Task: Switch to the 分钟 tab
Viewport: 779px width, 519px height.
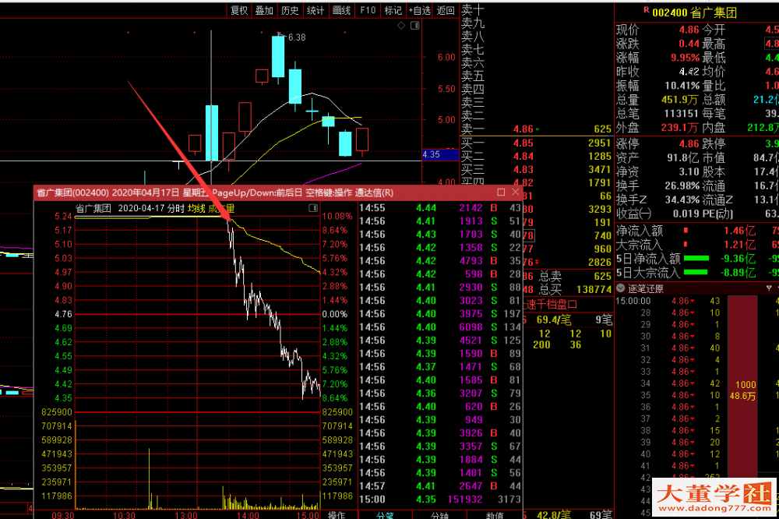Action: click(439, 514)
